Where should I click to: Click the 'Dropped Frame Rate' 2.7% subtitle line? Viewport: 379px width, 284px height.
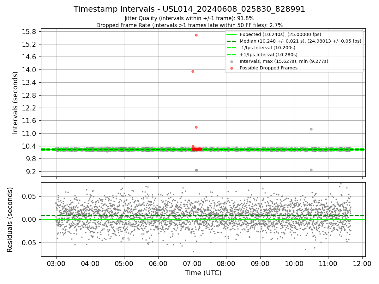pos(189,25)
